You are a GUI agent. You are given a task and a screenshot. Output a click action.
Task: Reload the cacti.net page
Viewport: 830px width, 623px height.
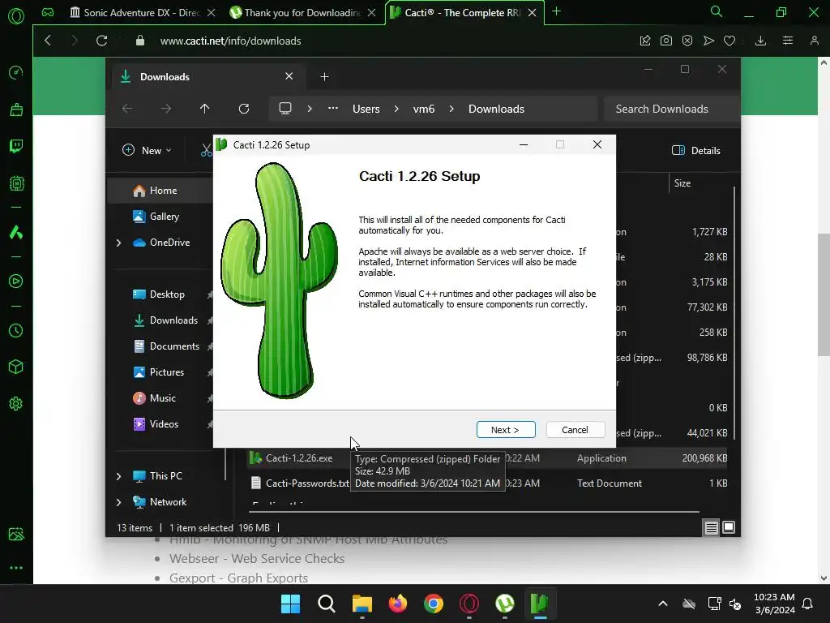101,41
